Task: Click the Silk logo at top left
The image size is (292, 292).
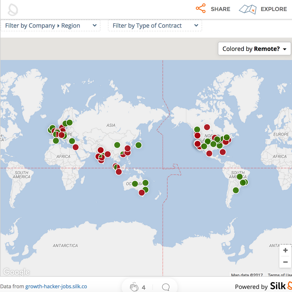Action: [x=13, y=10]
